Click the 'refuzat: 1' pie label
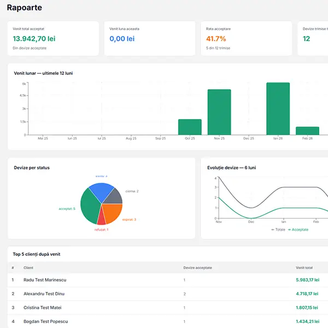 click(102, 230)
